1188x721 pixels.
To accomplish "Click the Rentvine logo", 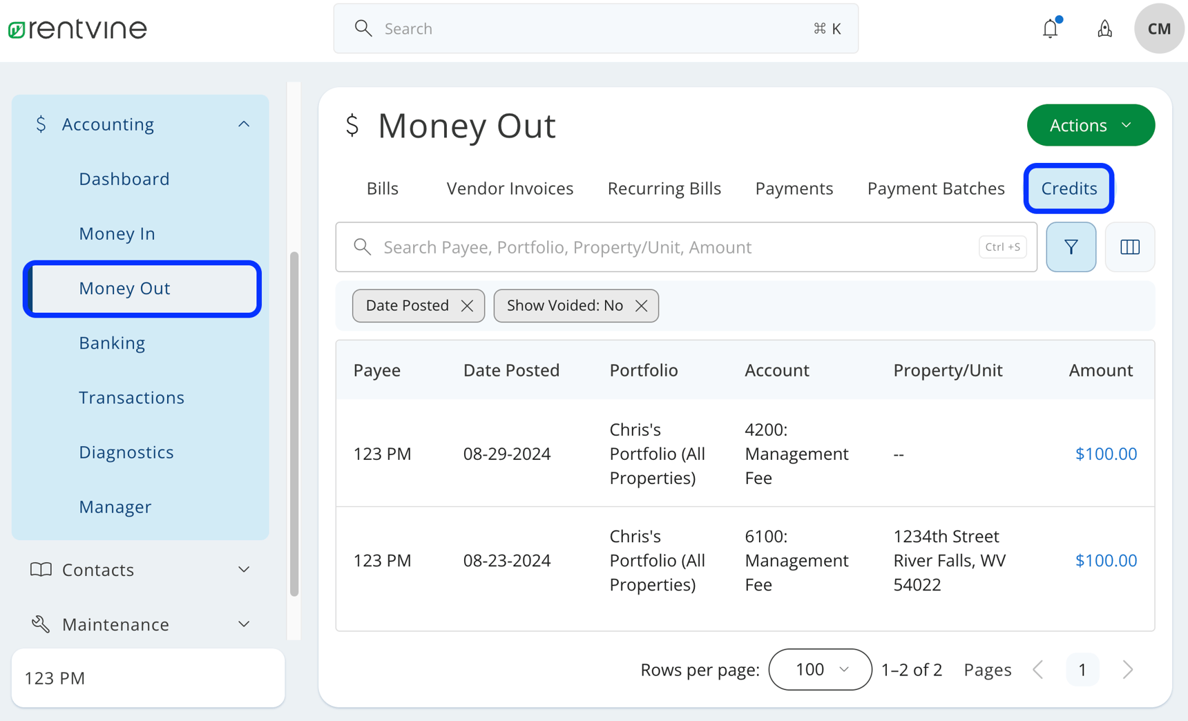I will [x=77, y=29].
